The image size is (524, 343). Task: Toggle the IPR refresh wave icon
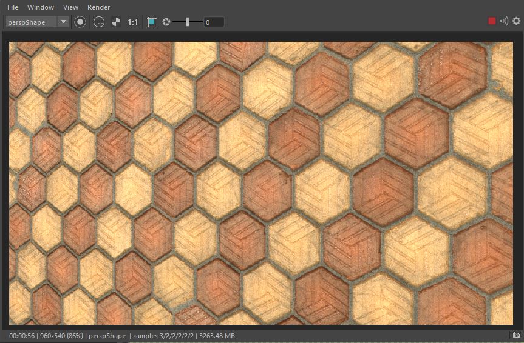[504, 21]
